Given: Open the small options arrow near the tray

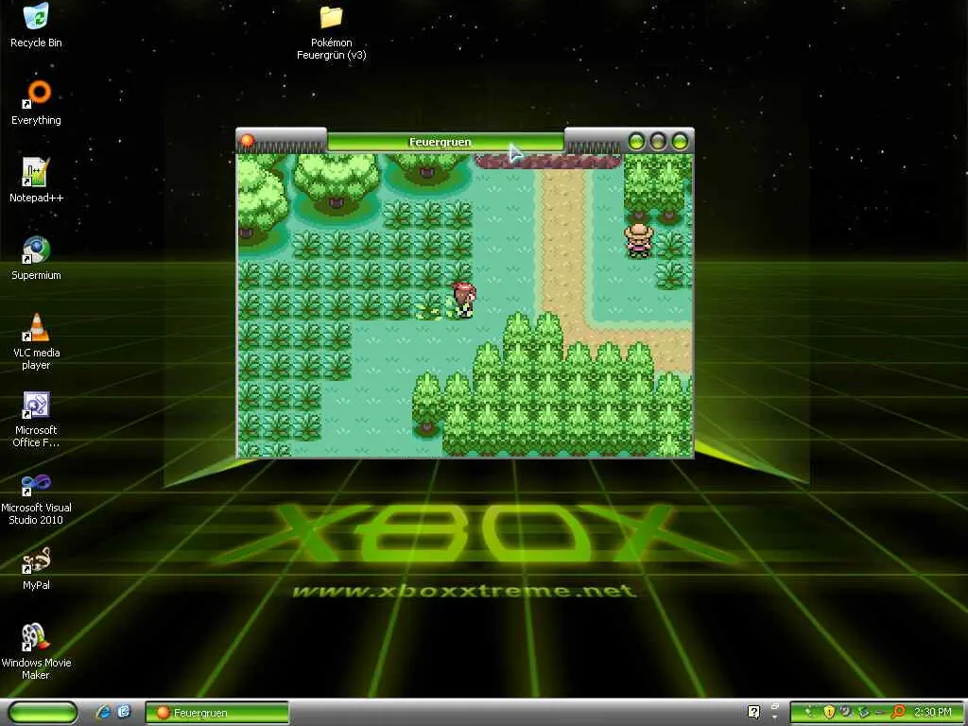Looking at the screenshot, I should point(775,717).
